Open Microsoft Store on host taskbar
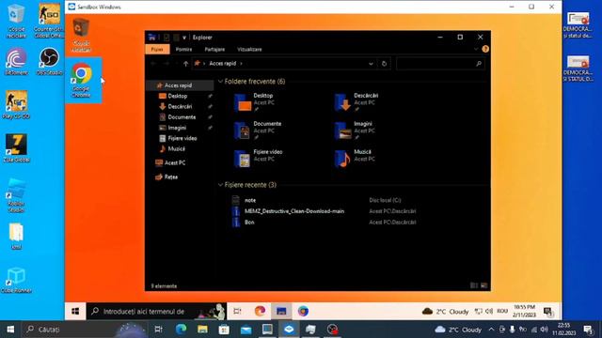Image resolution: width=602 pixels, height=338 pixels. pyautogui.click(x=224, y=330)
